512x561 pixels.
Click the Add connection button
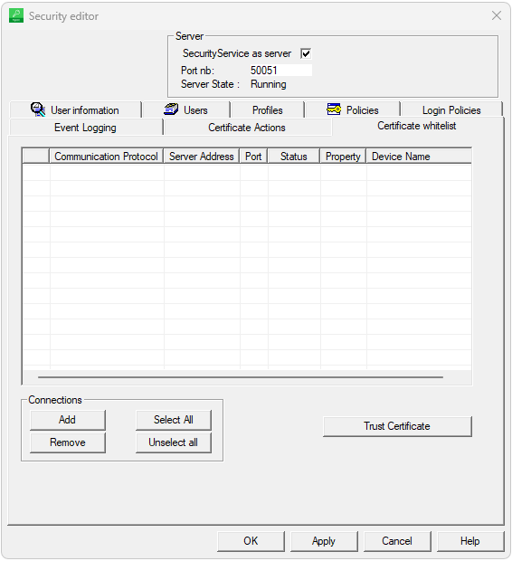68,420
